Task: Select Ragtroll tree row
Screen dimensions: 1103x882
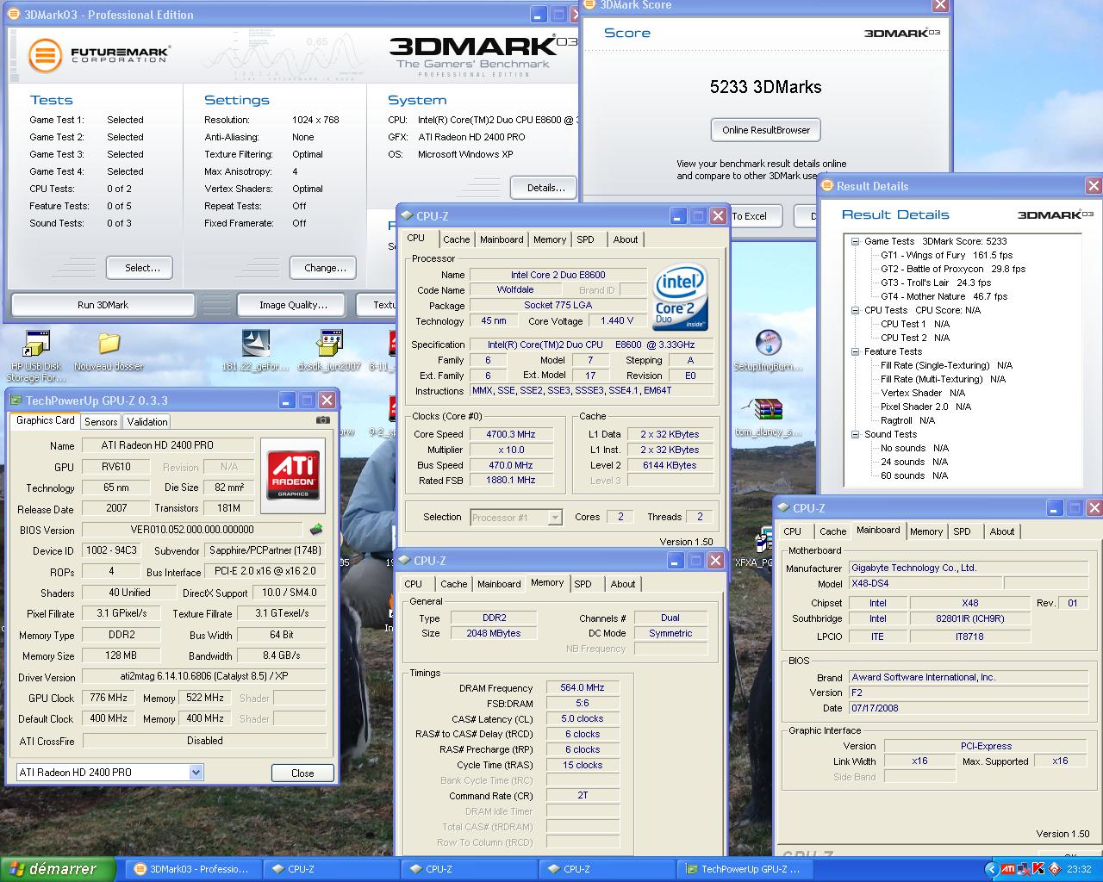Action: 907,420
